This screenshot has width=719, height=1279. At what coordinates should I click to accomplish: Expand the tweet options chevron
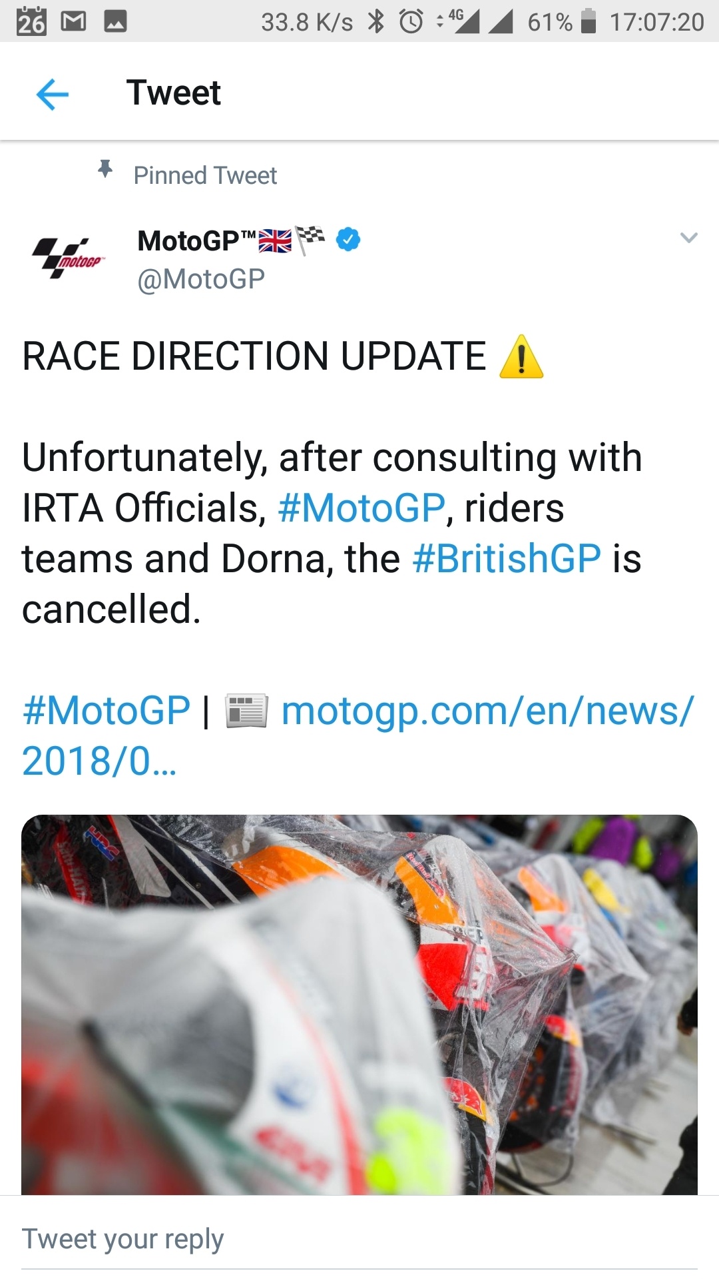(x=688, y=238)
